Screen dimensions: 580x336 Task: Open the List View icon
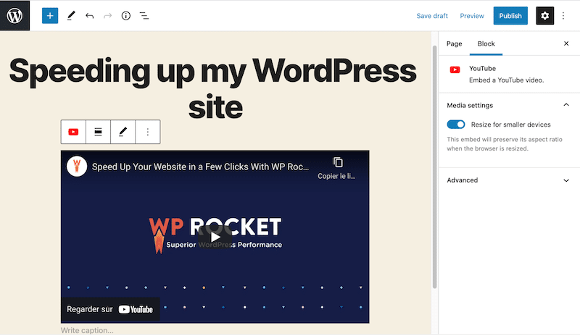click(144, 15)
